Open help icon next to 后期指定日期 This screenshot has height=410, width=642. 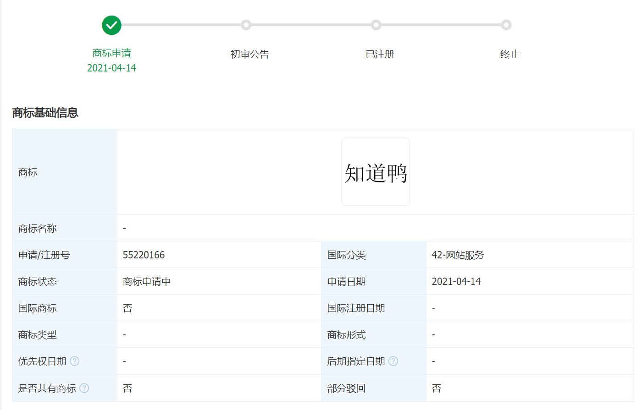pyautogui.click(x=393, y=361)
